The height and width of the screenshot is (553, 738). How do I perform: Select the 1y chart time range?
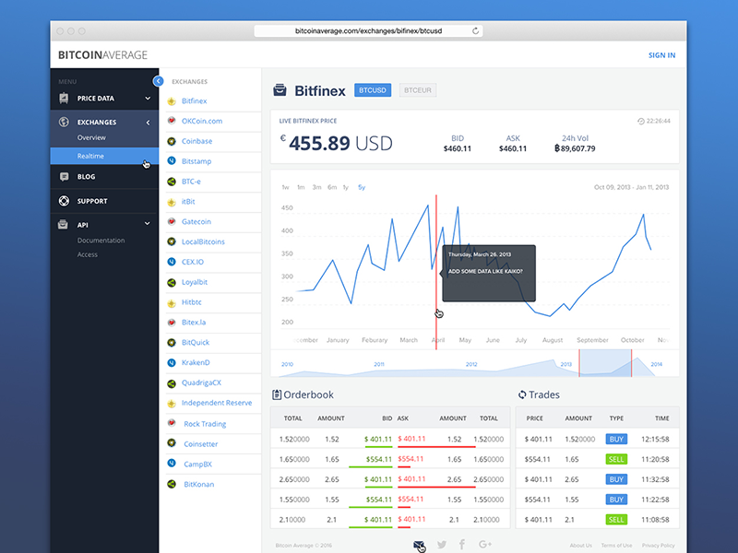click(x=345, y=187)
